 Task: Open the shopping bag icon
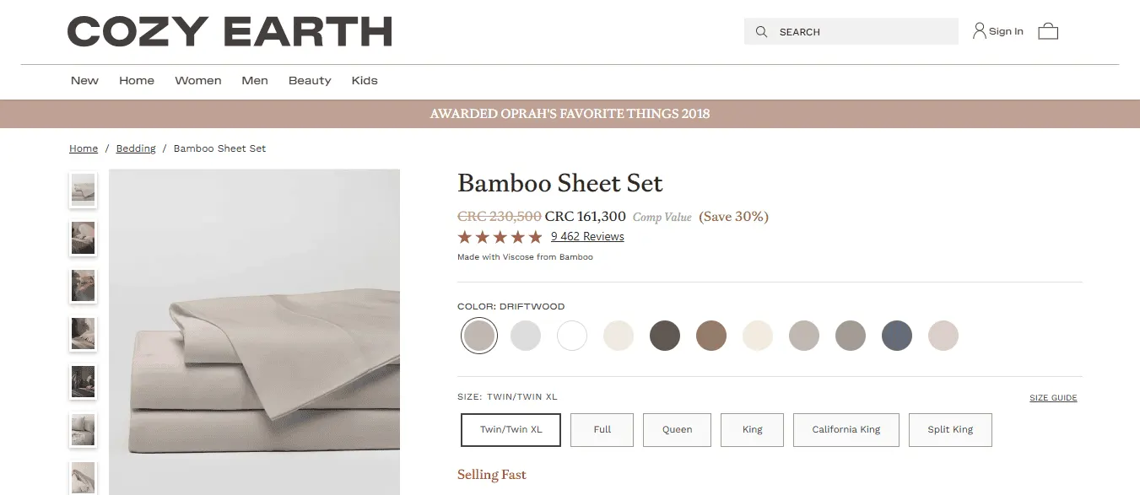coord(1048,31)
